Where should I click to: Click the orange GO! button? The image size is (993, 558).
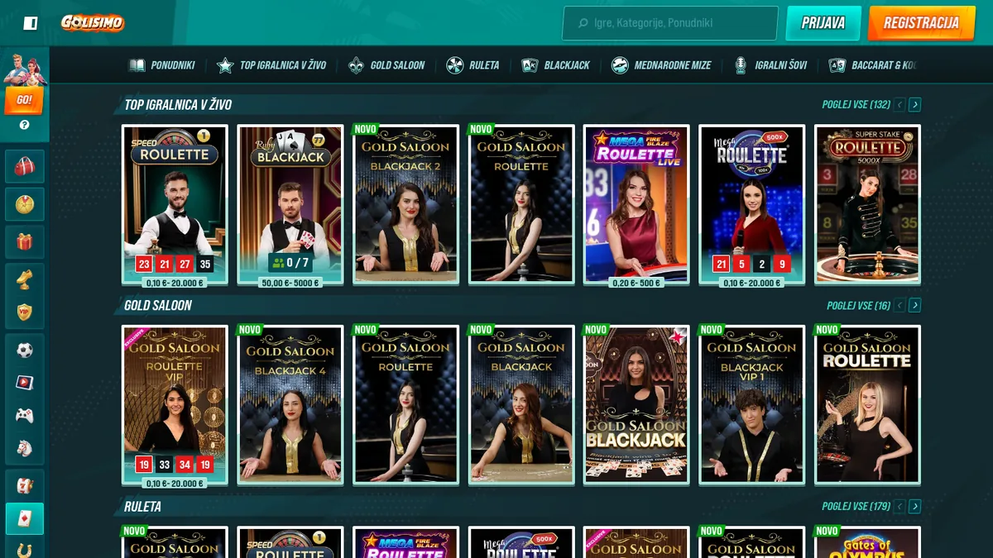click(x=25, y=100)
